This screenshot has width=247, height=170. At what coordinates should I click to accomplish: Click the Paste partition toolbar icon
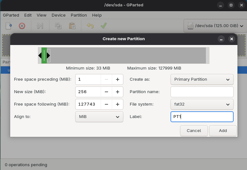(72, 26)
